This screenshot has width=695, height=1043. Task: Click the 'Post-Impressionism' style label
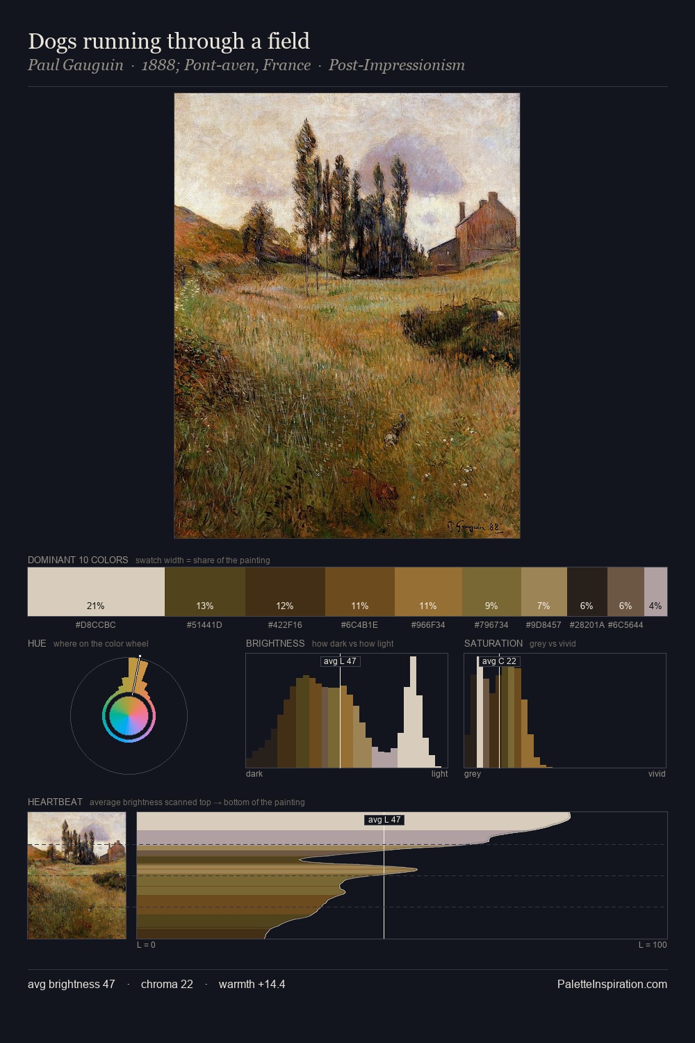coord(397,65)
